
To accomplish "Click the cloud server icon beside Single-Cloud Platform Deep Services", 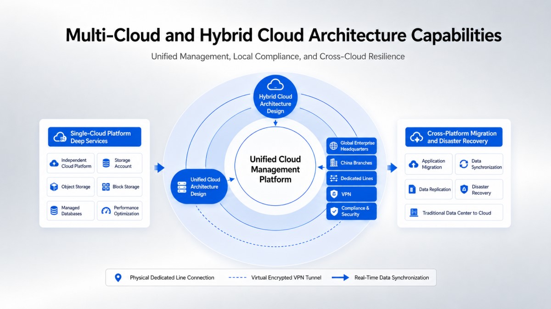I will point(60,137).
